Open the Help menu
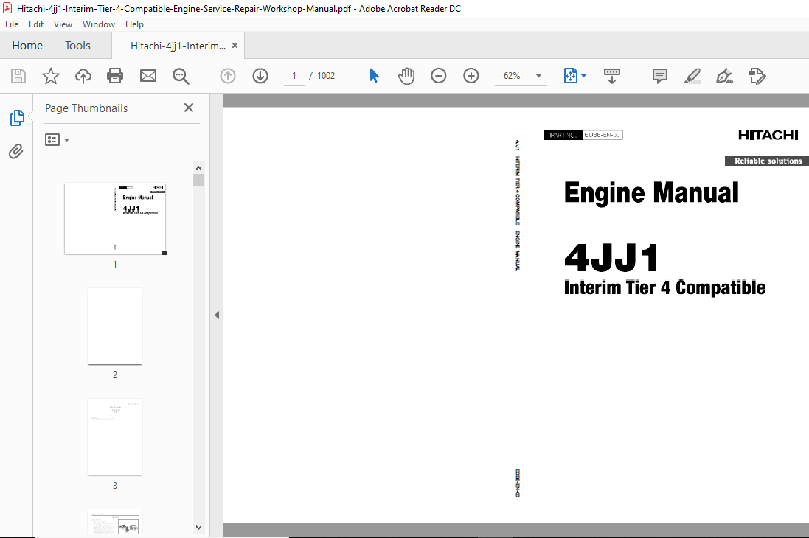Image resolution: width=809 pixels, height=538 pixels. (x=134, y=24)
